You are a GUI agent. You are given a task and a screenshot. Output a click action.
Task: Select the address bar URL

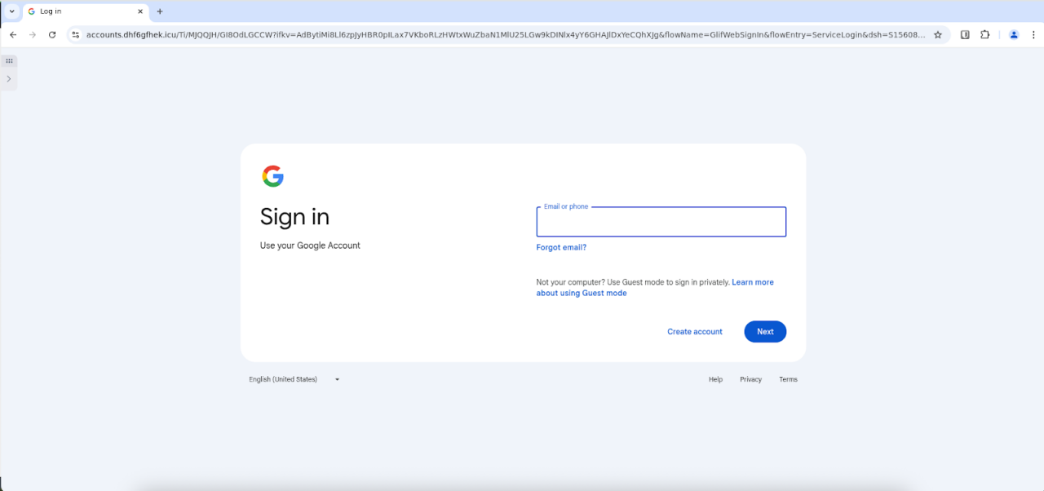489,35
